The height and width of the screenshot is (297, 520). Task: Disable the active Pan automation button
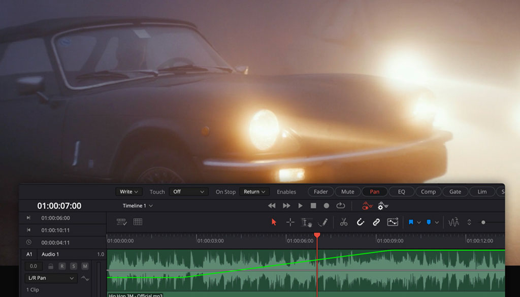pyautogui.click(x=374, y=191)
